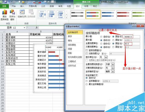
Task: Choose the second chart layout thumbnail
Action: pyautogui.click(x=51, y=14)
